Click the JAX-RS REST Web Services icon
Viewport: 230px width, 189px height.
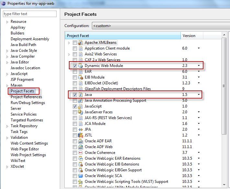tap(81, 118)
